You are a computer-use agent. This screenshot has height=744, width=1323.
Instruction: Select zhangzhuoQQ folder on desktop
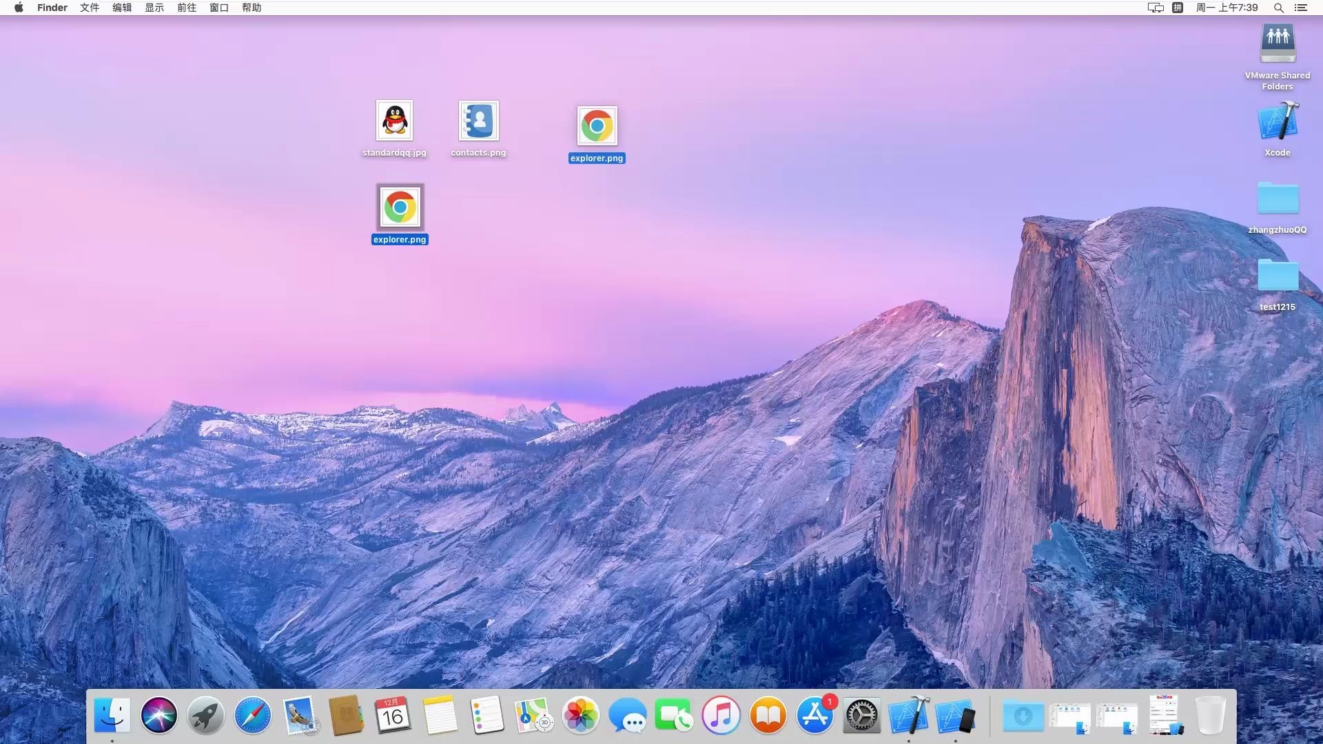(x=1278, y=207)
